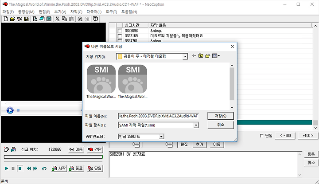This screenshot has width=319, height=184.
Task: Stop playback with the square button
Action: [20, 168]
